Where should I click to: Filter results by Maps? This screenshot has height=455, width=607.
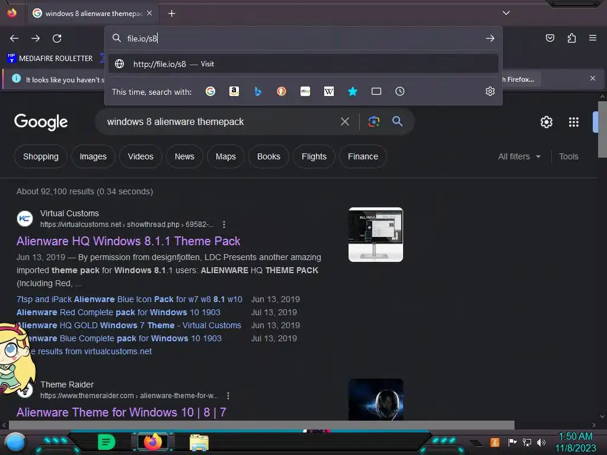[226, 156]
